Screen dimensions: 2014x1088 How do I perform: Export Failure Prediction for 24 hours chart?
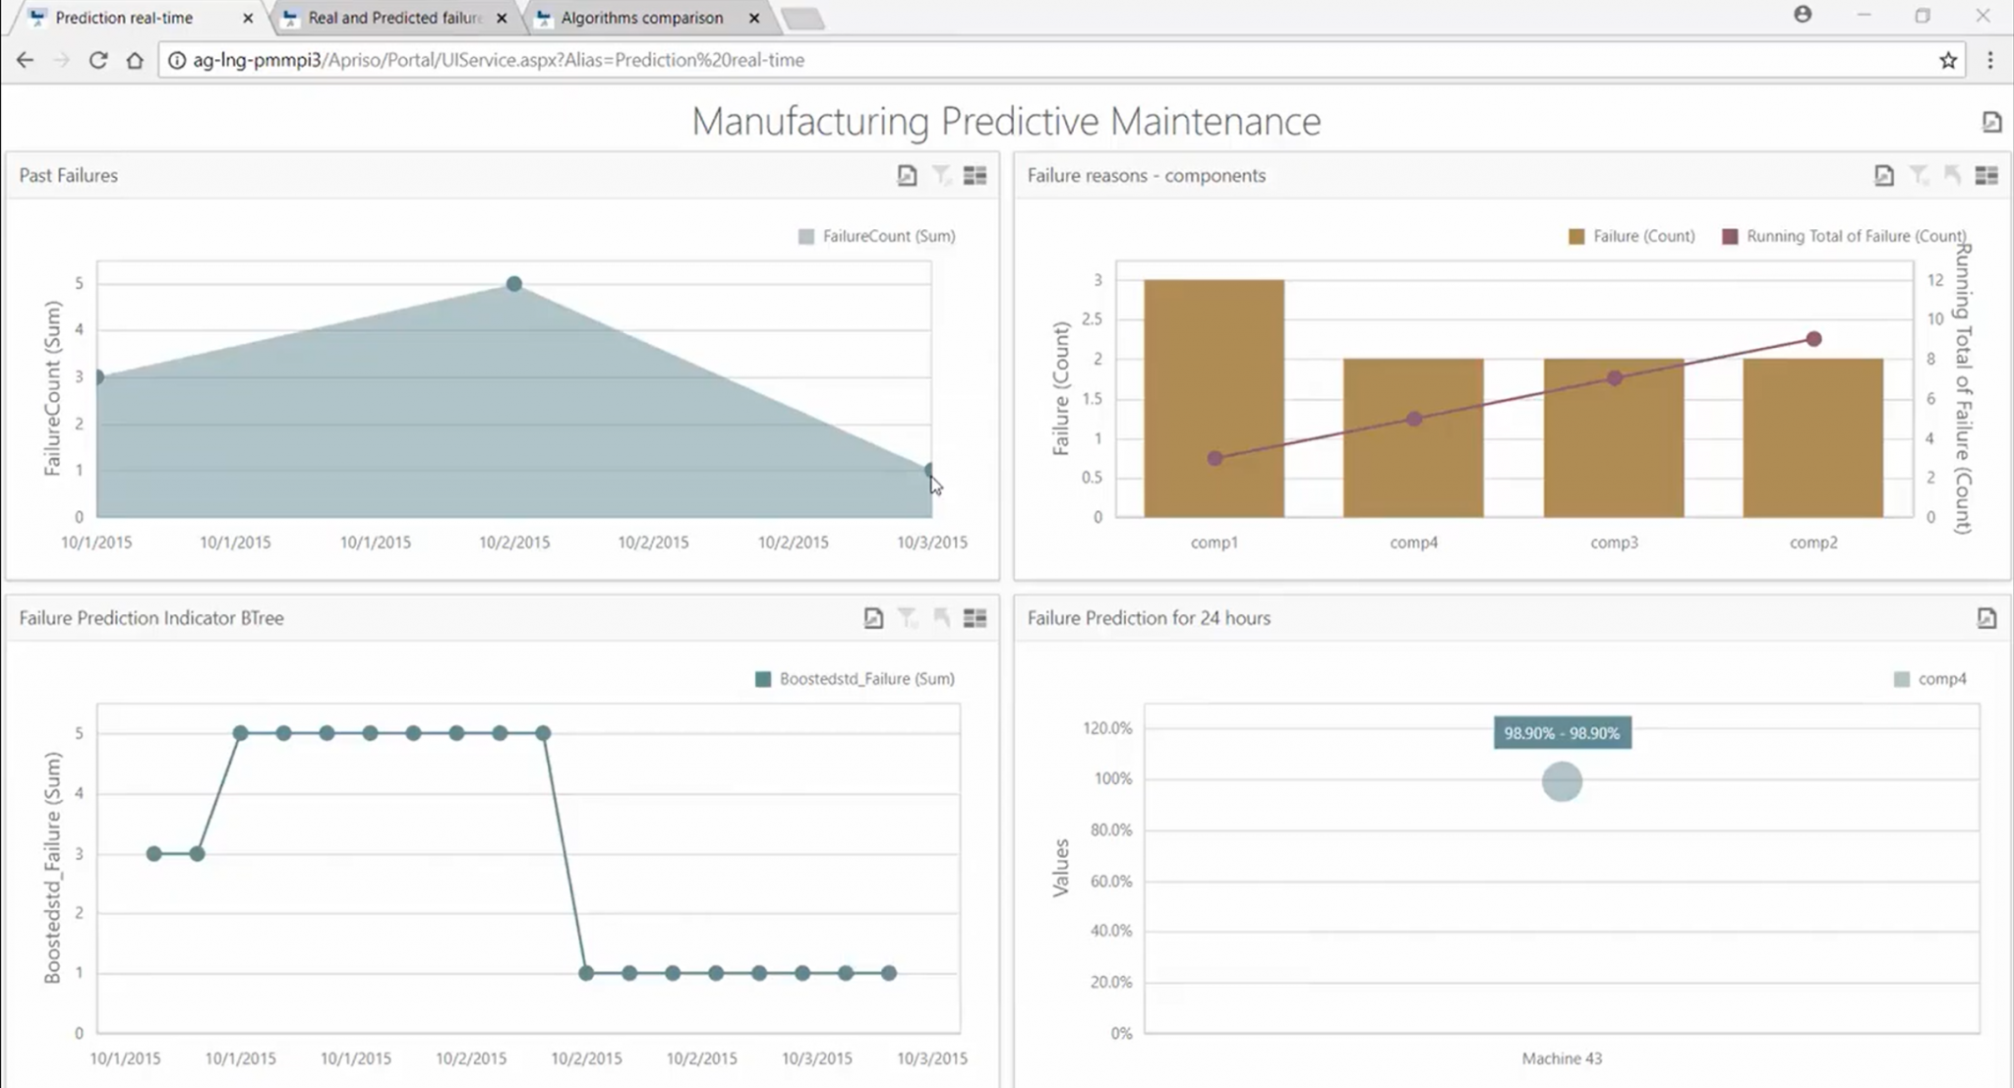pyautogui.click(x=1986, y=618)
